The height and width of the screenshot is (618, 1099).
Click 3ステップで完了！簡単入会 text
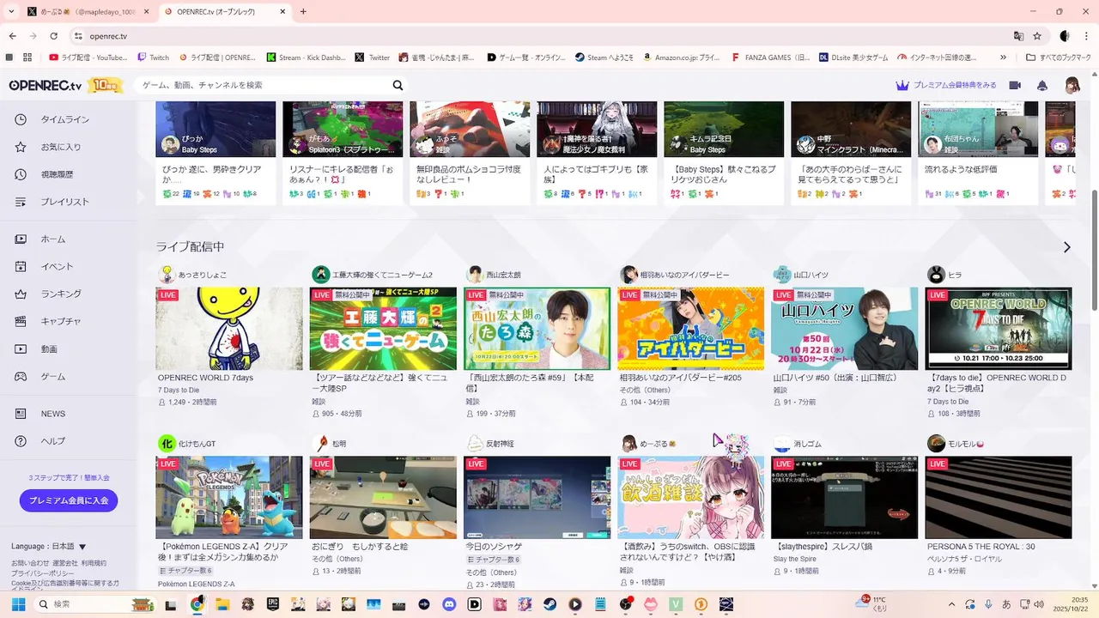69,477
